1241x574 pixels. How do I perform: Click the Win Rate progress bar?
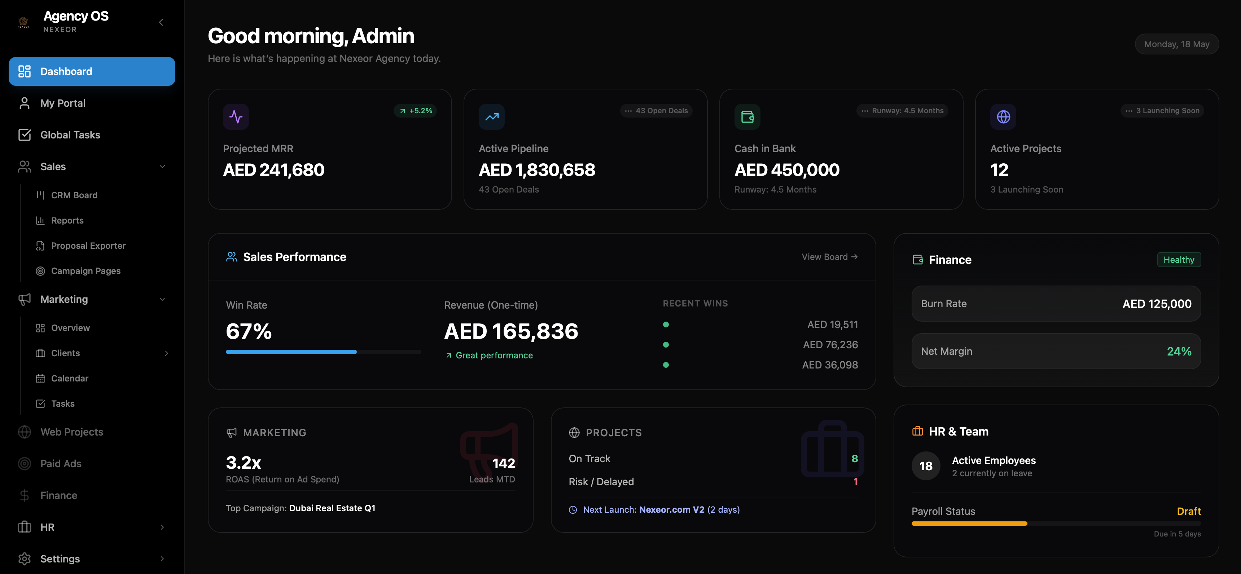point(323,352)
